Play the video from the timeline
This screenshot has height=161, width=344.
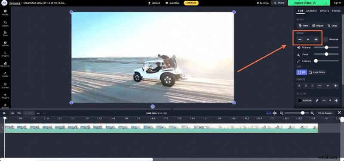click(x=4, y=113)
